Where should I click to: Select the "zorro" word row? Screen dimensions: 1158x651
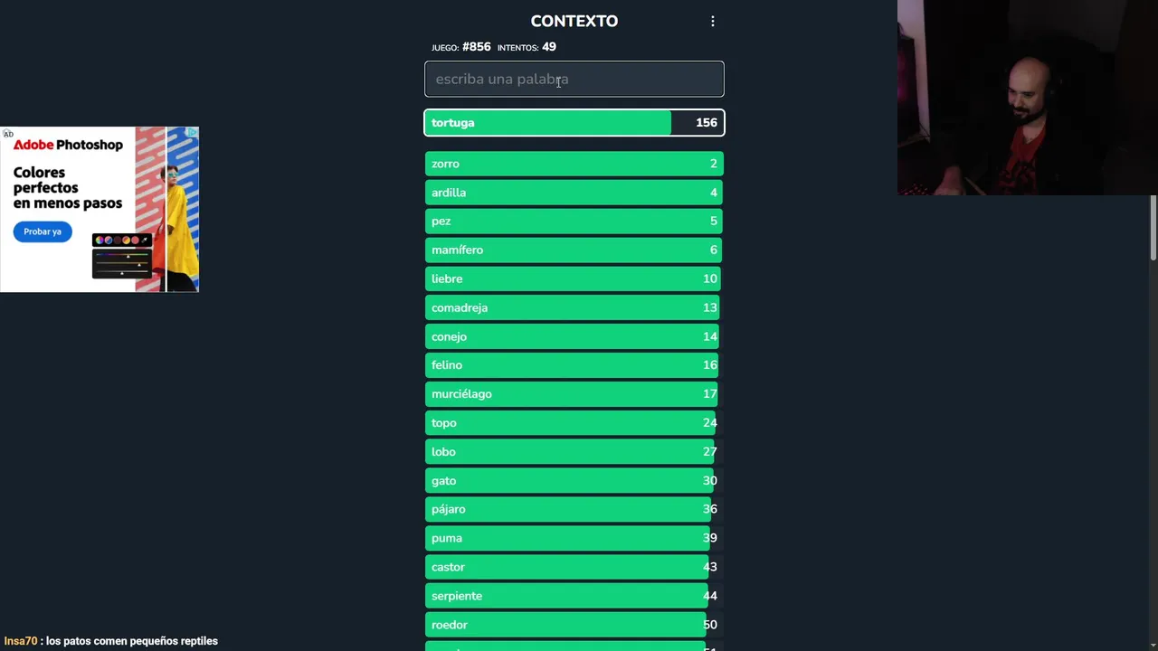click(574, 164)
